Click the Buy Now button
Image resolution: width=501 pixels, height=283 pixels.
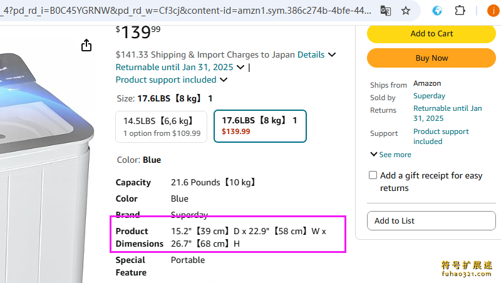point(431,58)
